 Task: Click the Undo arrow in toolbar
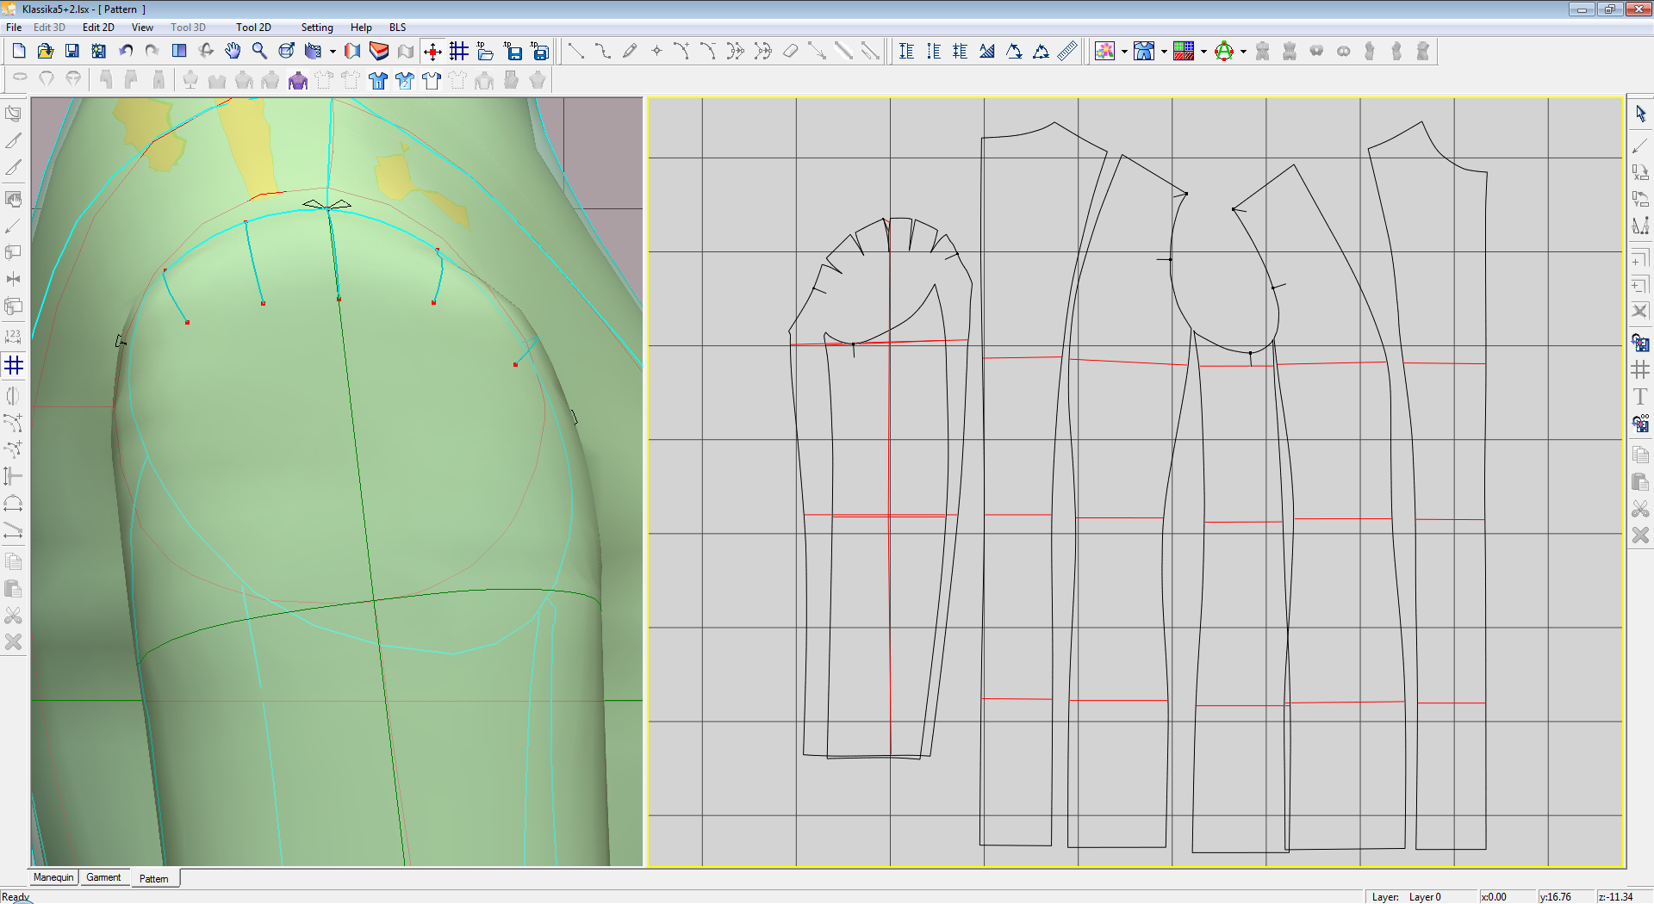pyautogui.click(x=126, y=52)
